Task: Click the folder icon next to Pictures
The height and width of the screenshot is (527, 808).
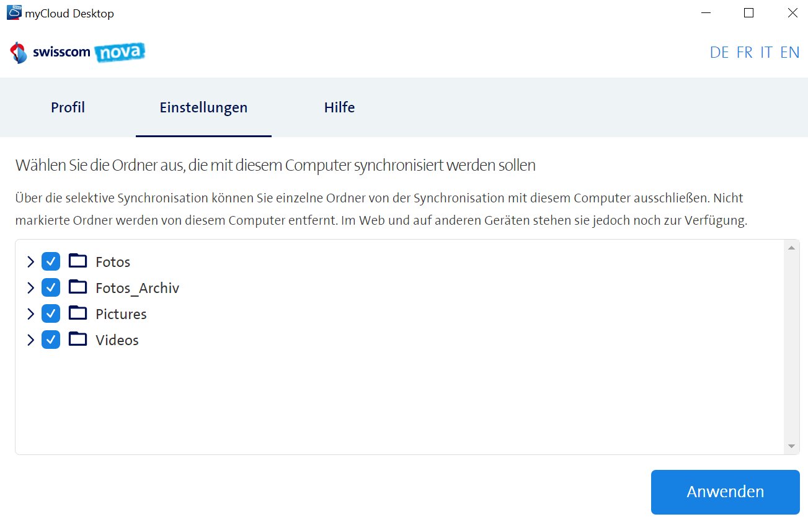Action: coord(78,313)
